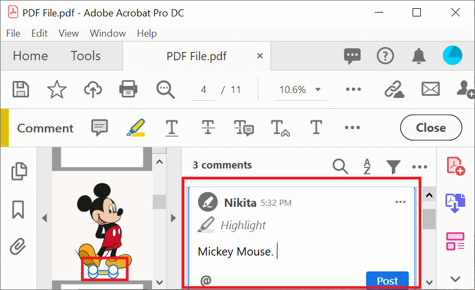Sort comments using A-Z icon
This screenshot has width=475, height=290.
point(367,166)
